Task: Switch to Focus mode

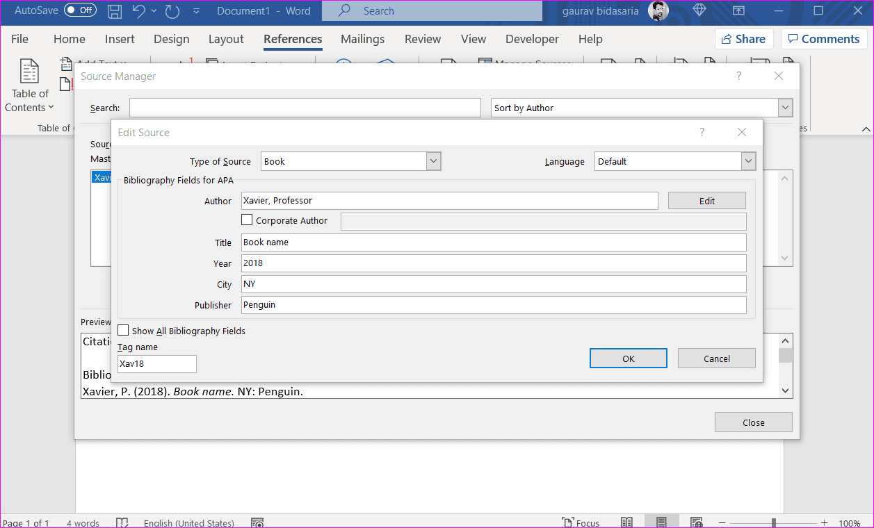Action: (x=580, y=523)
